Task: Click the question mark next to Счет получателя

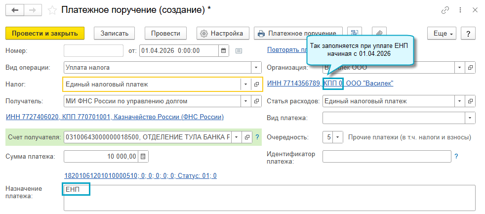Action: (x=257, y=136)
